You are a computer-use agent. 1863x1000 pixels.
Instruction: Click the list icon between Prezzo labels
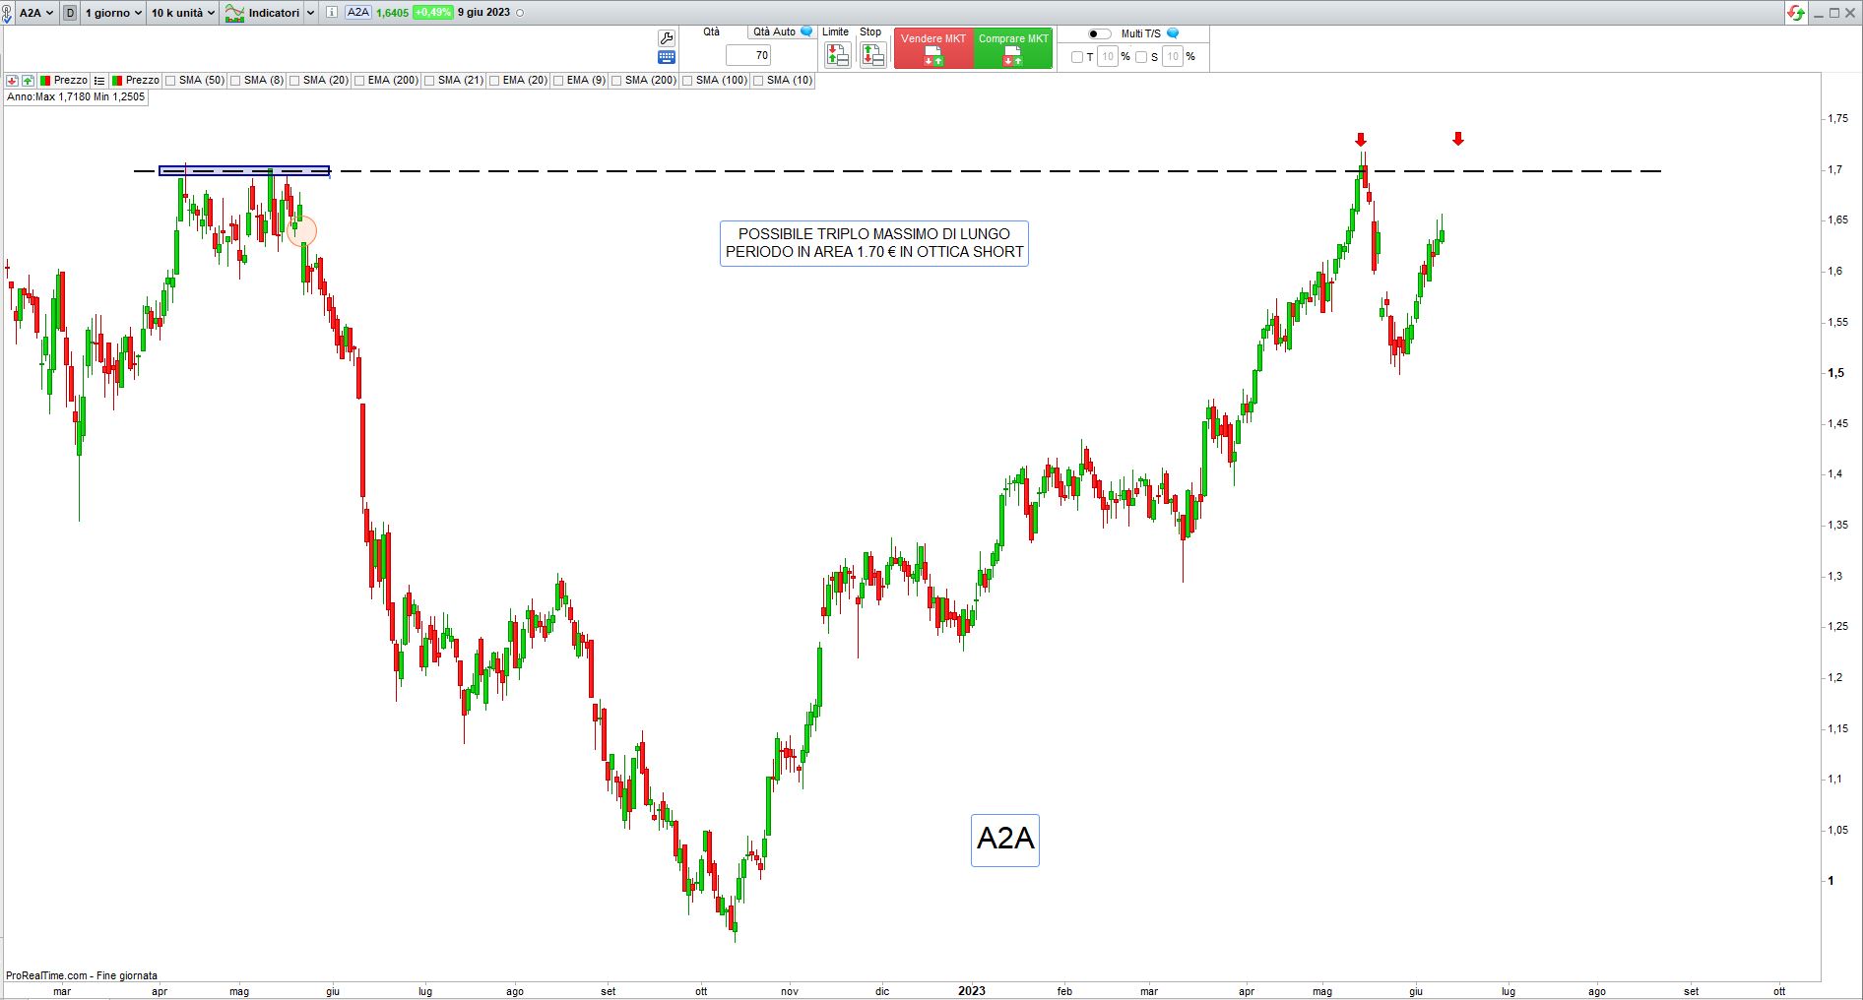coord(99,81)
